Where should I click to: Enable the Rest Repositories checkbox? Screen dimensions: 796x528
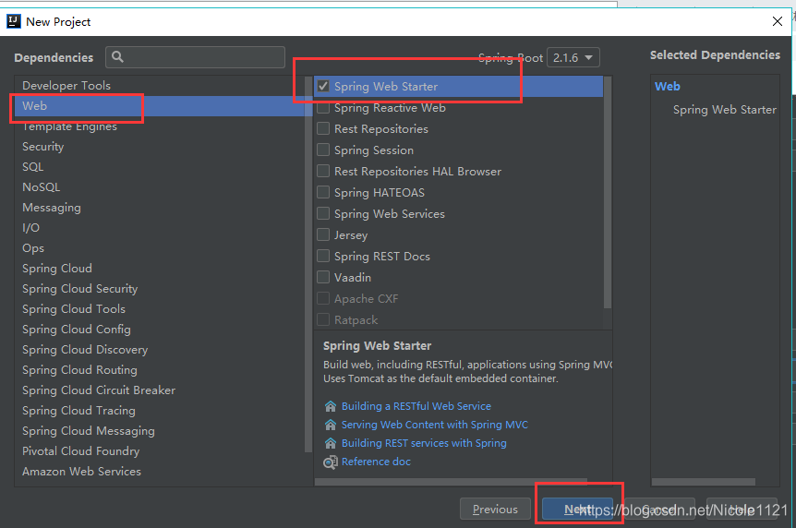[x=323, y=128]
